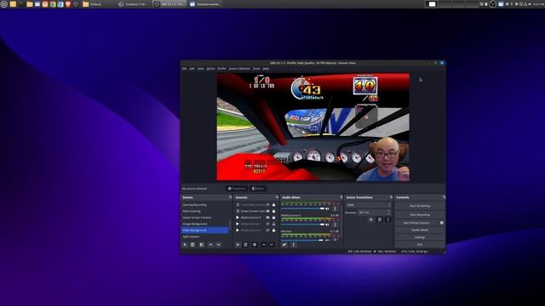Screen dimensions: 545x306
Task: Click the Filters button above the docks
Action: pos(258,189)
